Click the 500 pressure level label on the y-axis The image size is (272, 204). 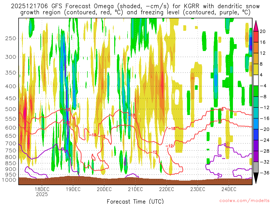[11, 109]
